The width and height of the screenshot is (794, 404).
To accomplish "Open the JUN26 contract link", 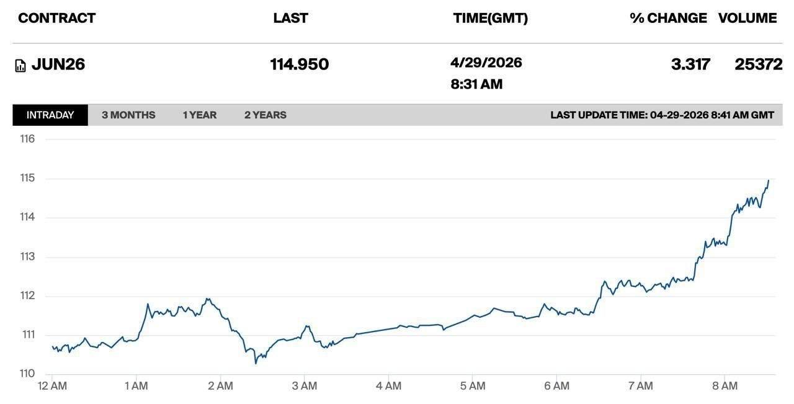I will click(x=58, y=64).
